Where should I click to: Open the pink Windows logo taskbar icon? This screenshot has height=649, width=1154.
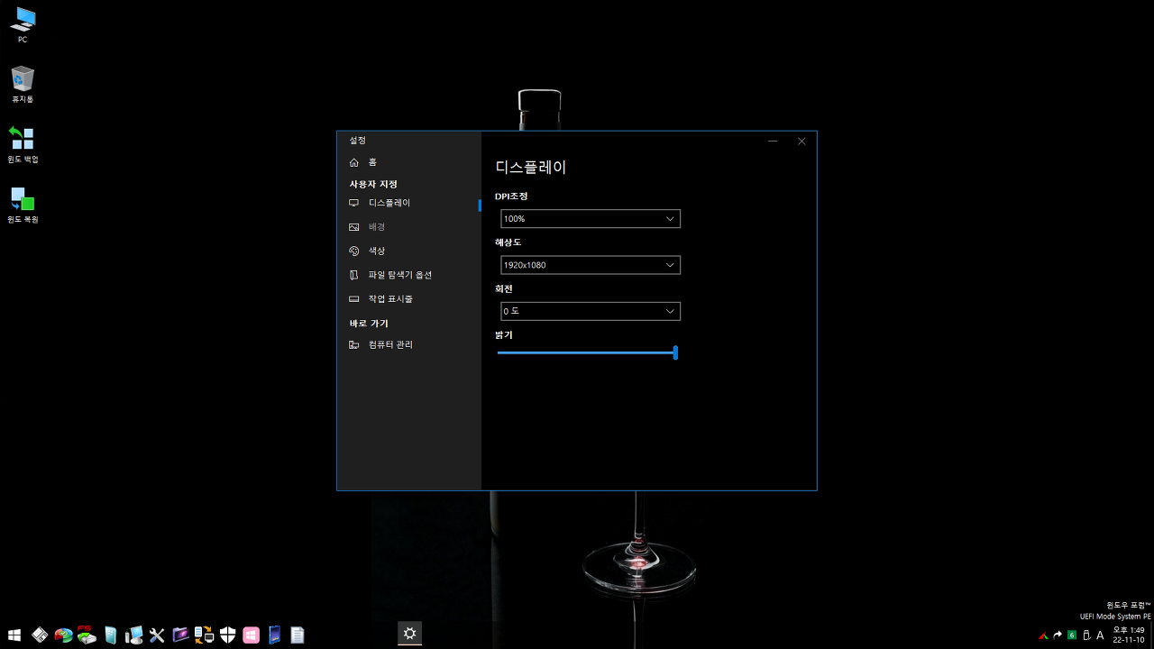coord(251,635)
